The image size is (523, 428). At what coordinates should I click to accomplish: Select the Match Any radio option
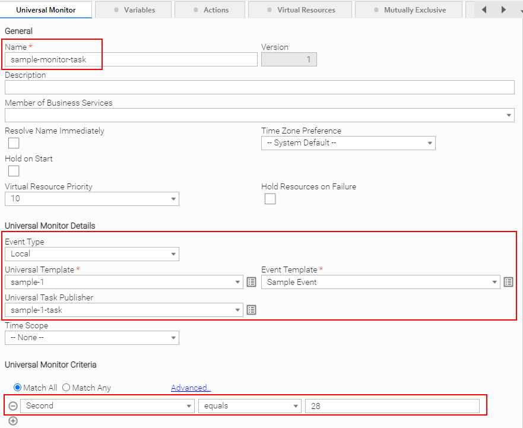(x=66, y=388)
